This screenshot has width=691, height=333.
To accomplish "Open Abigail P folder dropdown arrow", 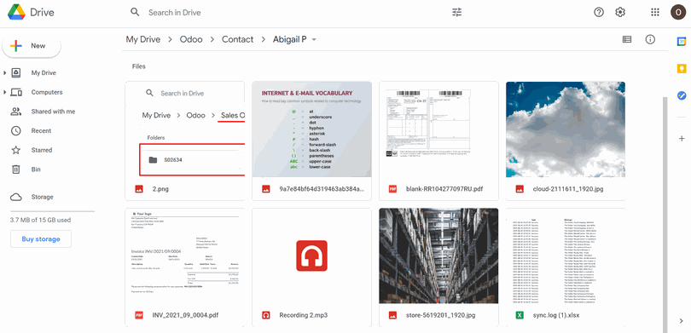I will coord(314,39).
